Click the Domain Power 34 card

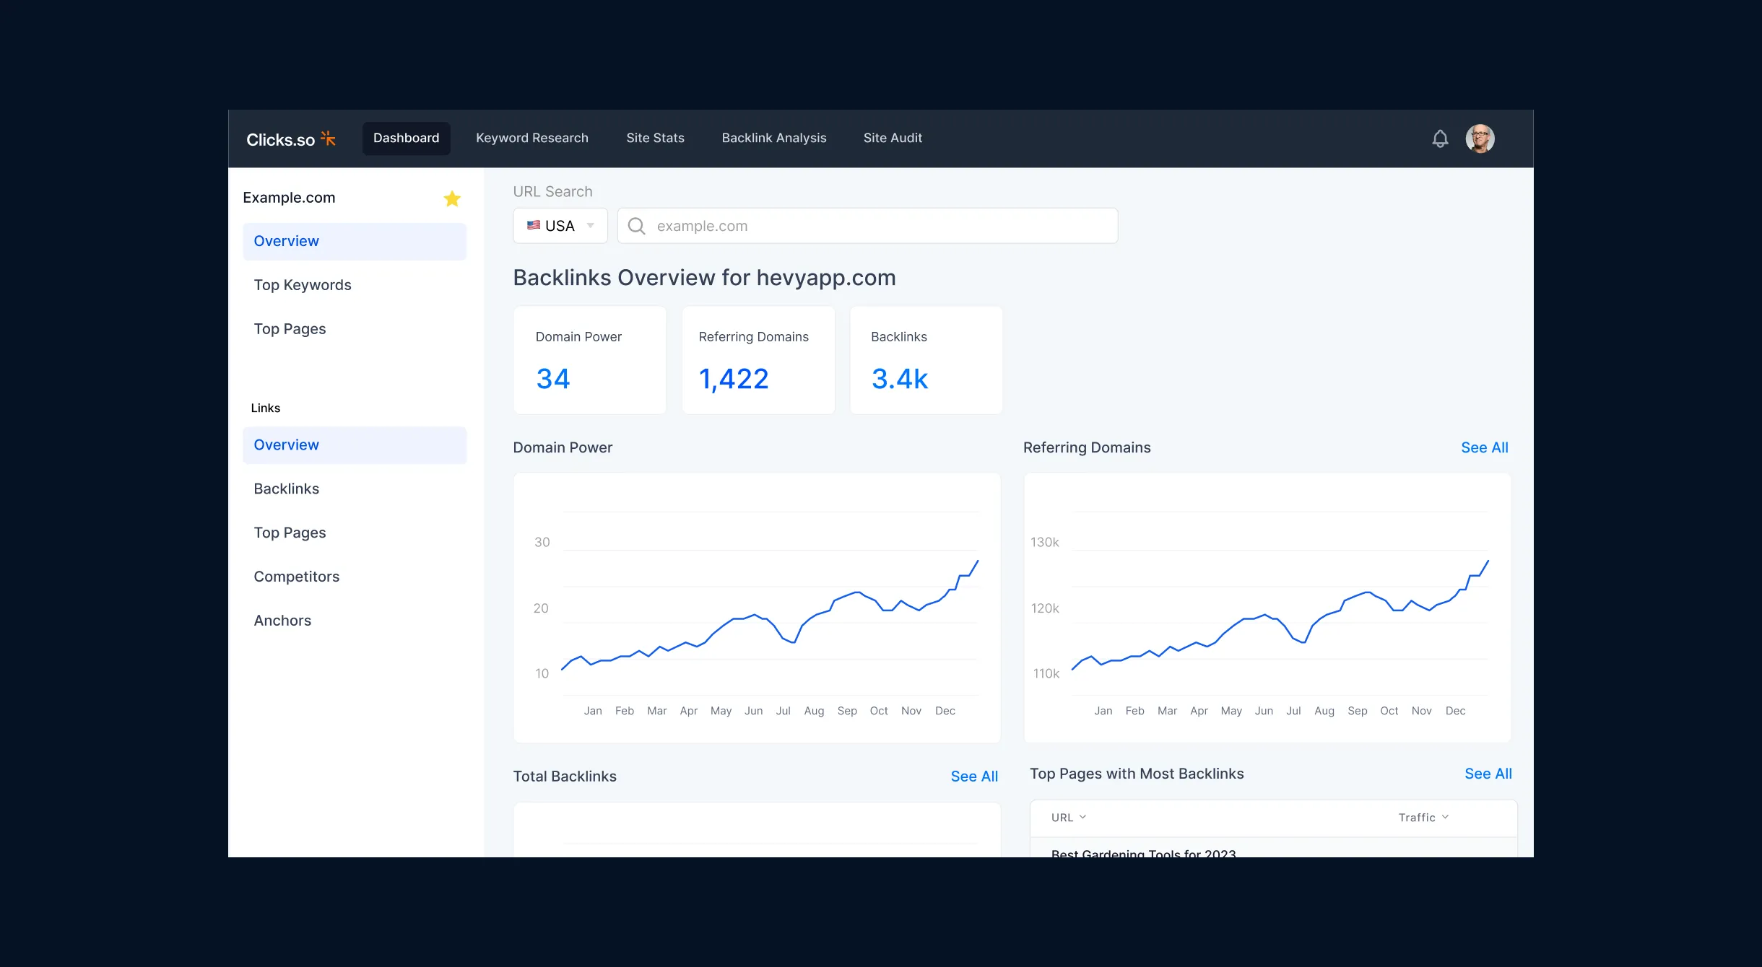point(590,360)
